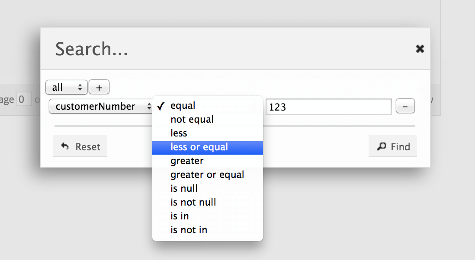Click the page number input field
Image resolution: width=475 pixels, height=260 pixels.
[24, 99]
